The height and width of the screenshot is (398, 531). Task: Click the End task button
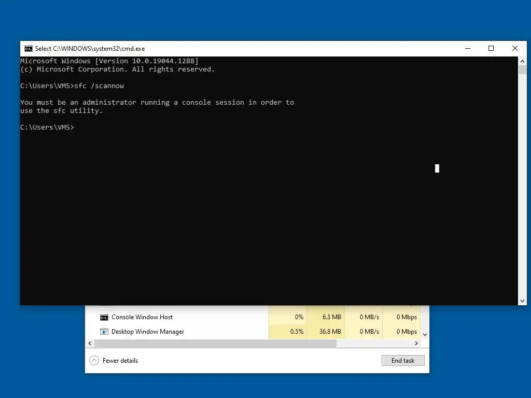pyautogui.click(x=402, y=361)
